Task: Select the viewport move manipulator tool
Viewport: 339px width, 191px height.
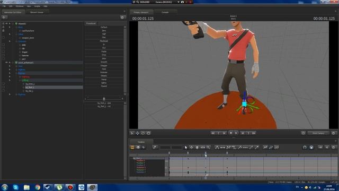Action: (x=138, y=133)
